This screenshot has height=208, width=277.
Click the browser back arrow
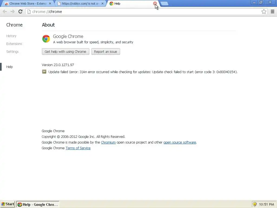click(x=5, y=12)
